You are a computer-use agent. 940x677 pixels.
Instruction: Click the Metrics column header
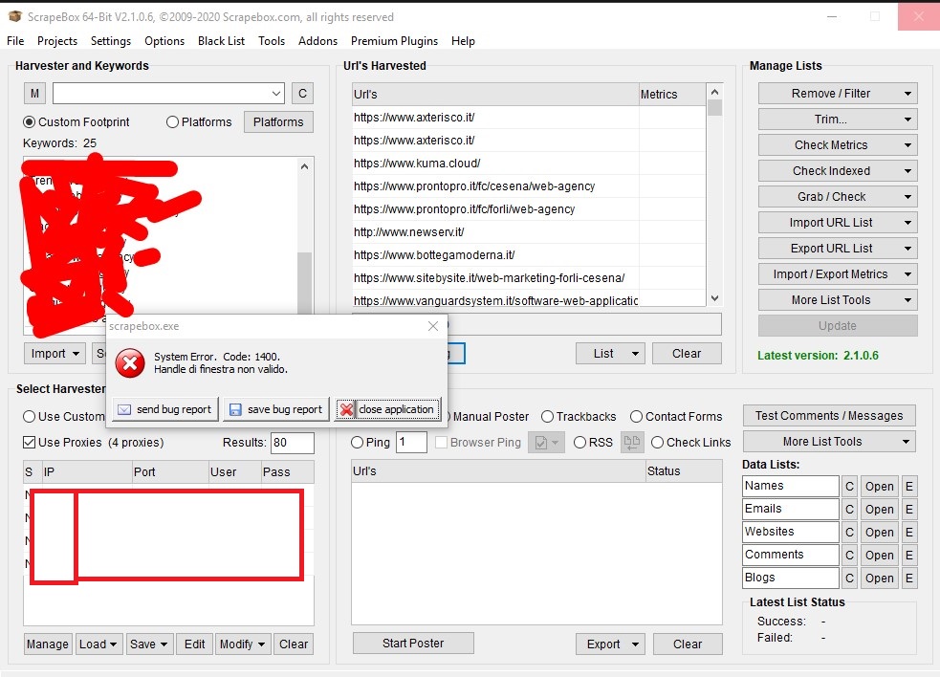click(x=672, y=94)
